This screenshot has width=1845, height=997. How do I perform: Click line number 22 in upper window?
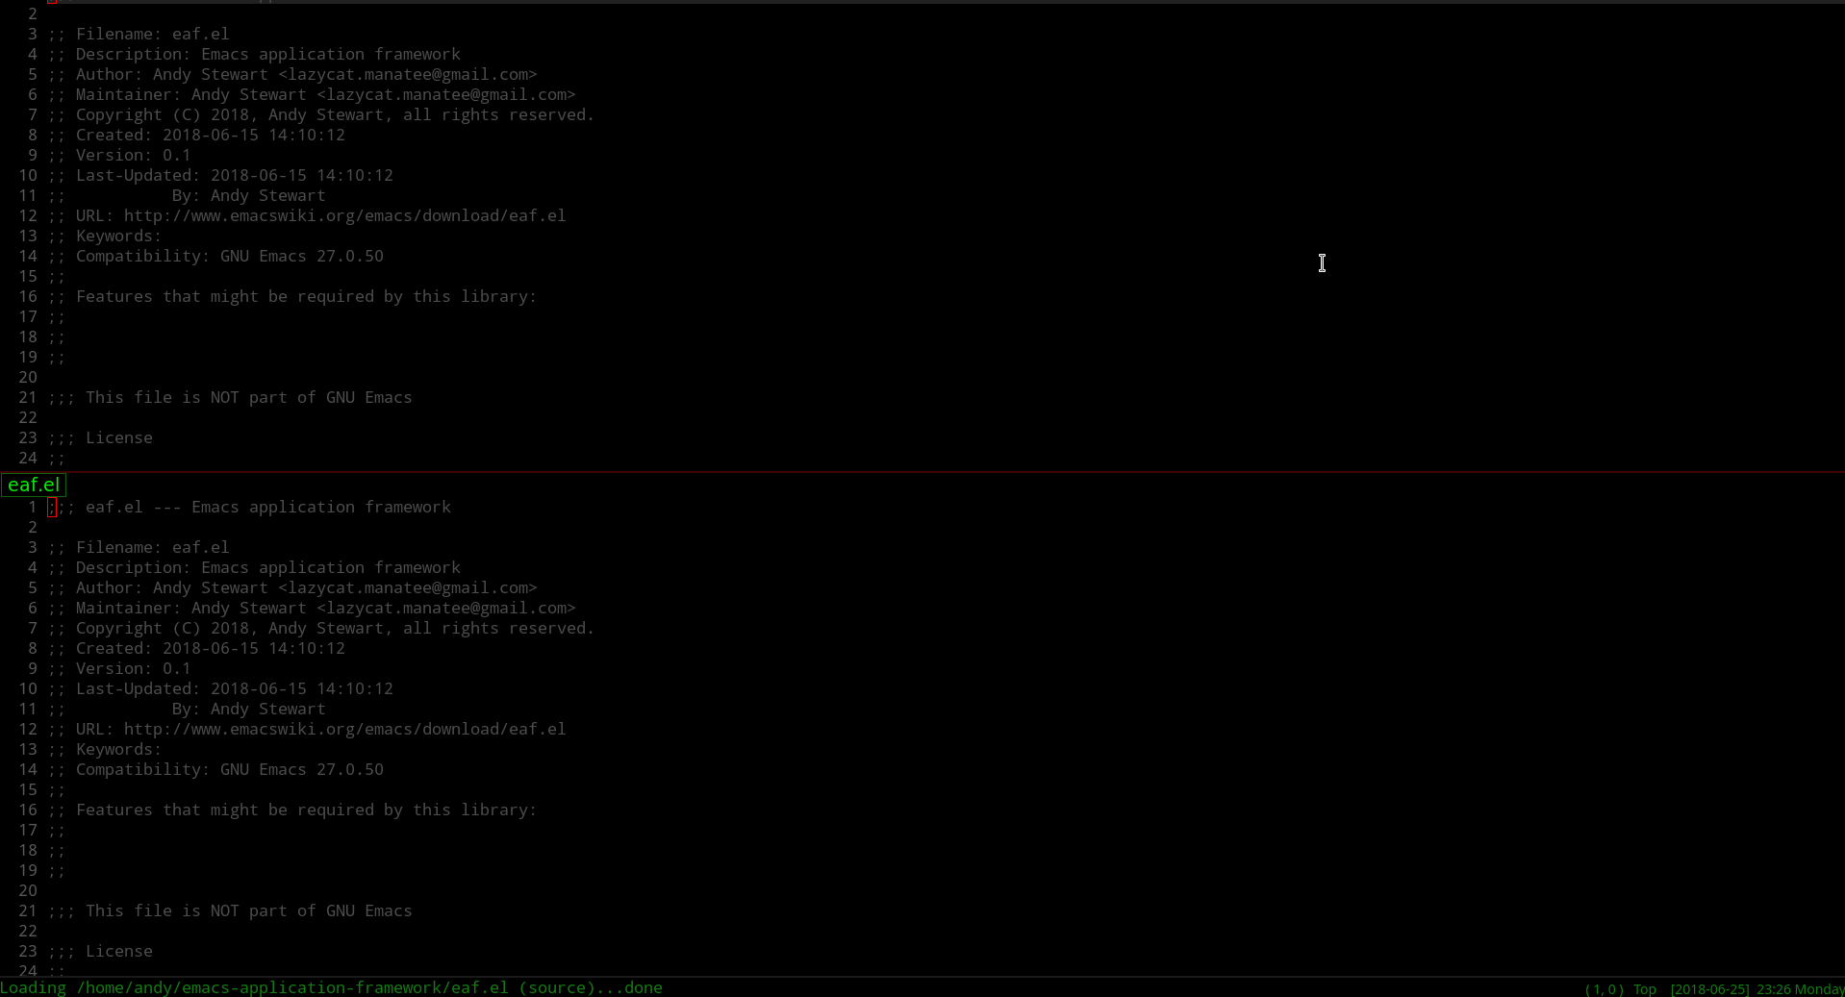tap(28, 417)
